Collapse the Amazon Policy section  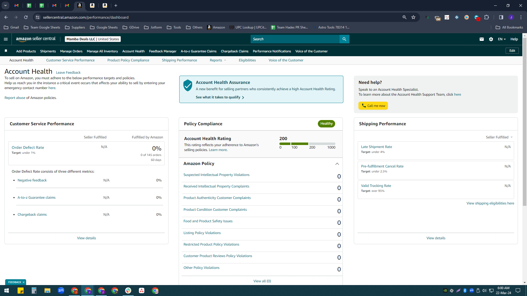click(x=337, y=164)
